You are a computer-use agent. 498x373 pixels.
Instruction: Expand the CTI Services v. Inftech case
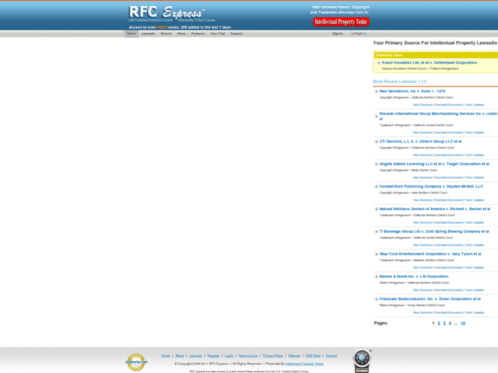pyautogui.click(x=376, y=142)
